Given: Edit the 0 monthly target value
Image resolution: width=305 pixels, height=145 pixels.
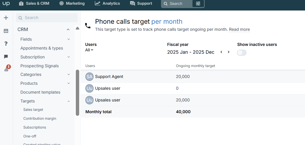Looking at the screenshot, I should (177, 88).
